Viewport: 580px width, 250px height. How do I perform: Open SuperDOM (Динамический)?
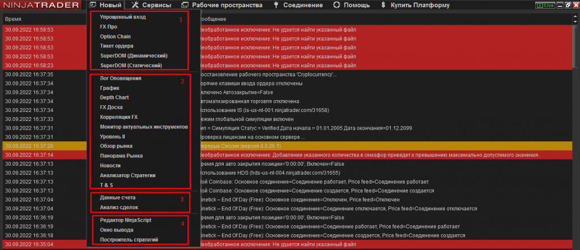tap(134, 56)
